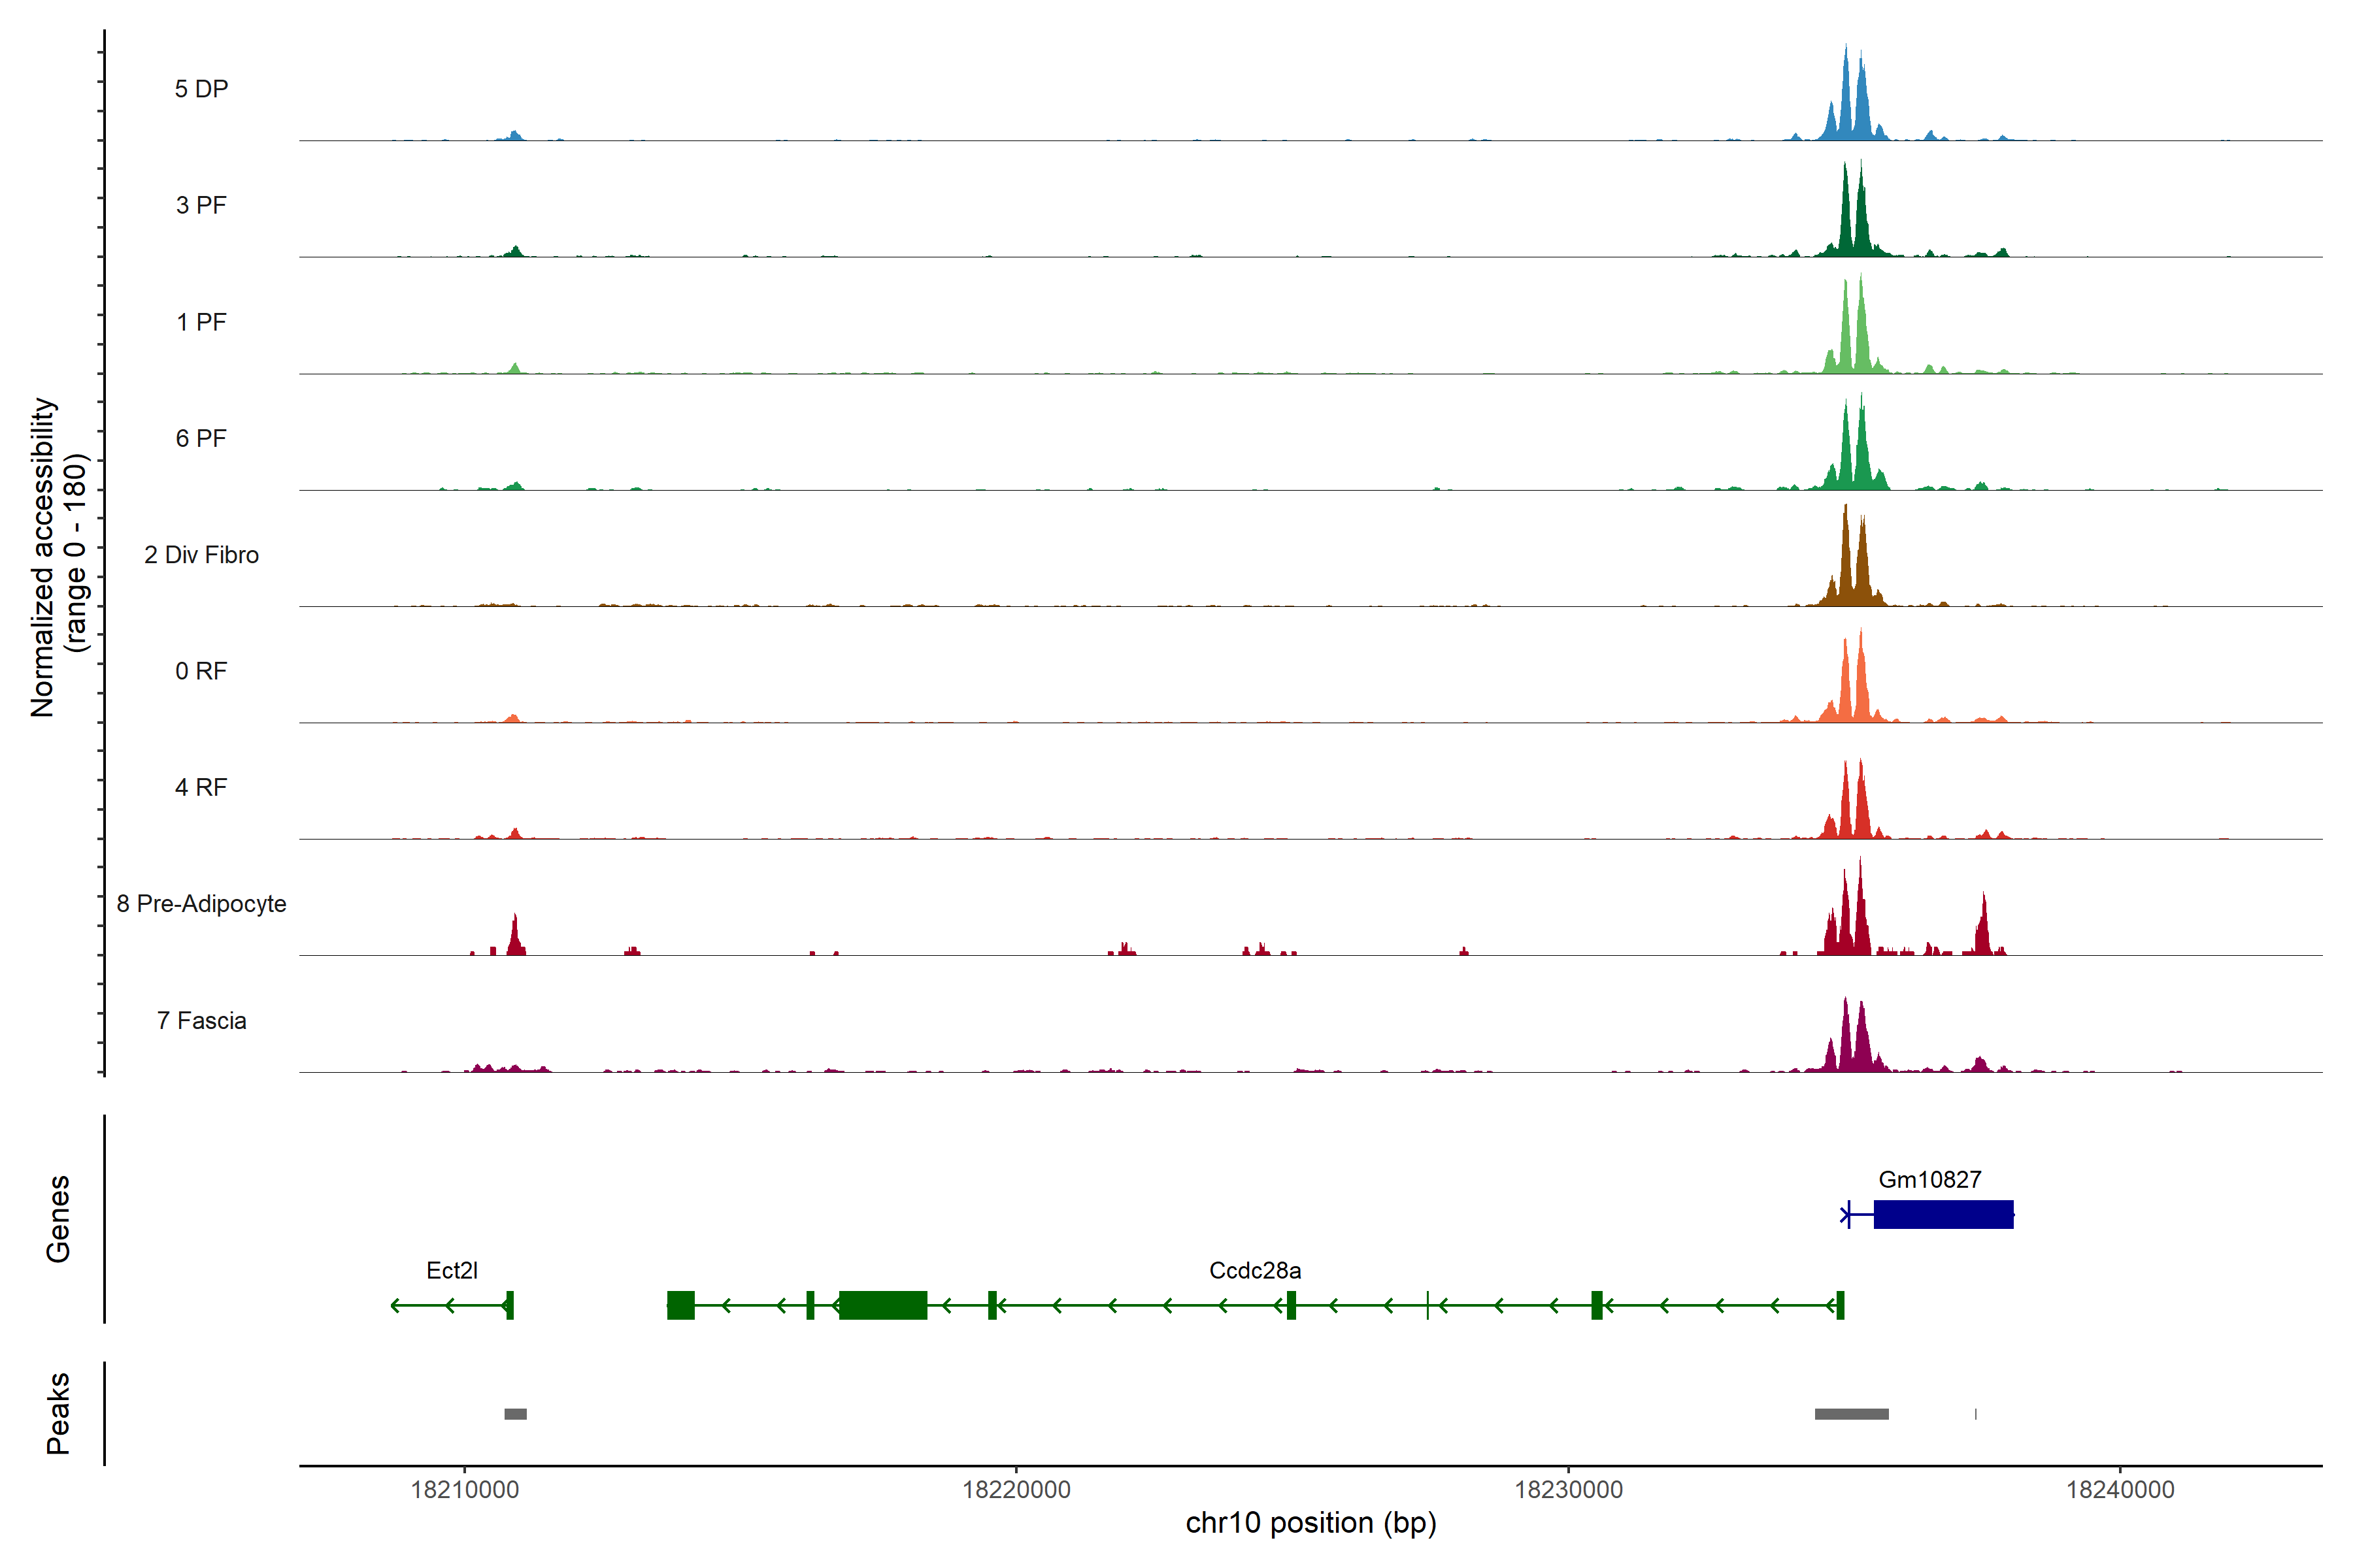Click the blue Gm10827 gene box
This screenshot has width=2353, height=1568.
(x=1943, y=1215)
